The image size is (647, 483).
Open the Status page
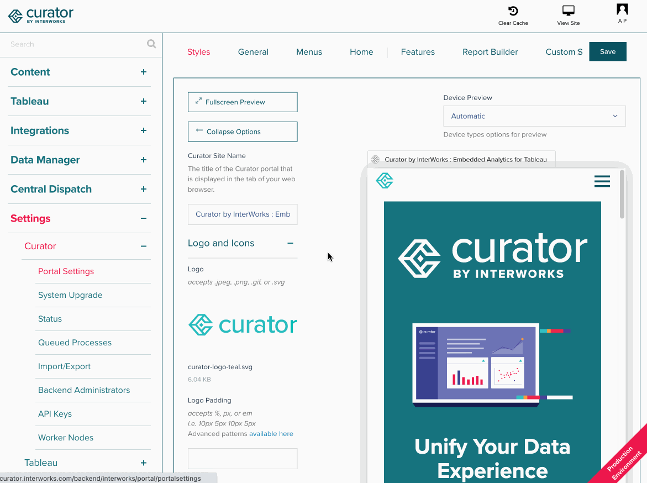pos(50,319)
